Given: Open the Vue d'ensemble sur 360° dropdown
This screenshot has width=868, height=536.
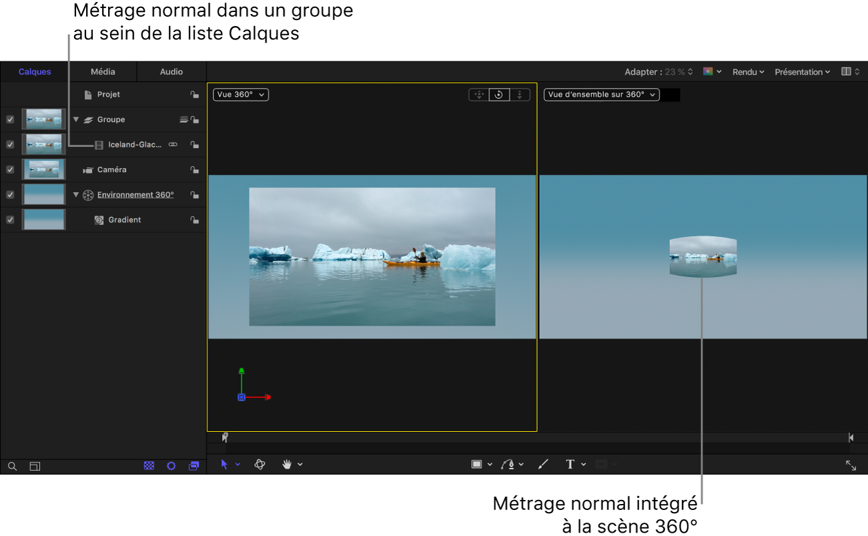Looking at the screenshot, I should (600, 94).
